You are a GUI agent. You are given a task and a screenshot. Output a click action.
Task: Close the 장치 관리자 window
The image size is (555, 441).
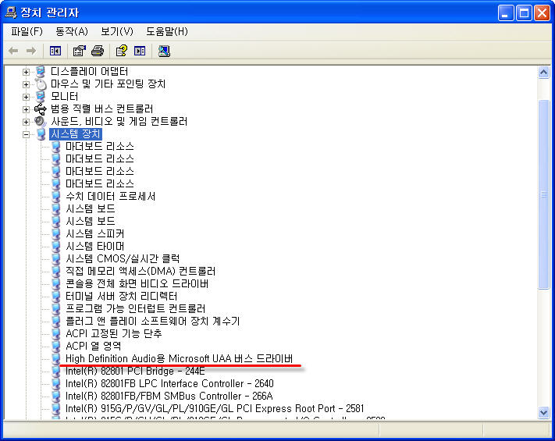542,13
